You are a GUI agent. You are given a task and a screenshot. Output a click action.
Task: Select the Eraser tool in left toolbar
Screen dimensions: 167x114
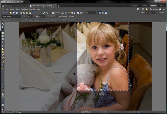click(x=3, y=68)
